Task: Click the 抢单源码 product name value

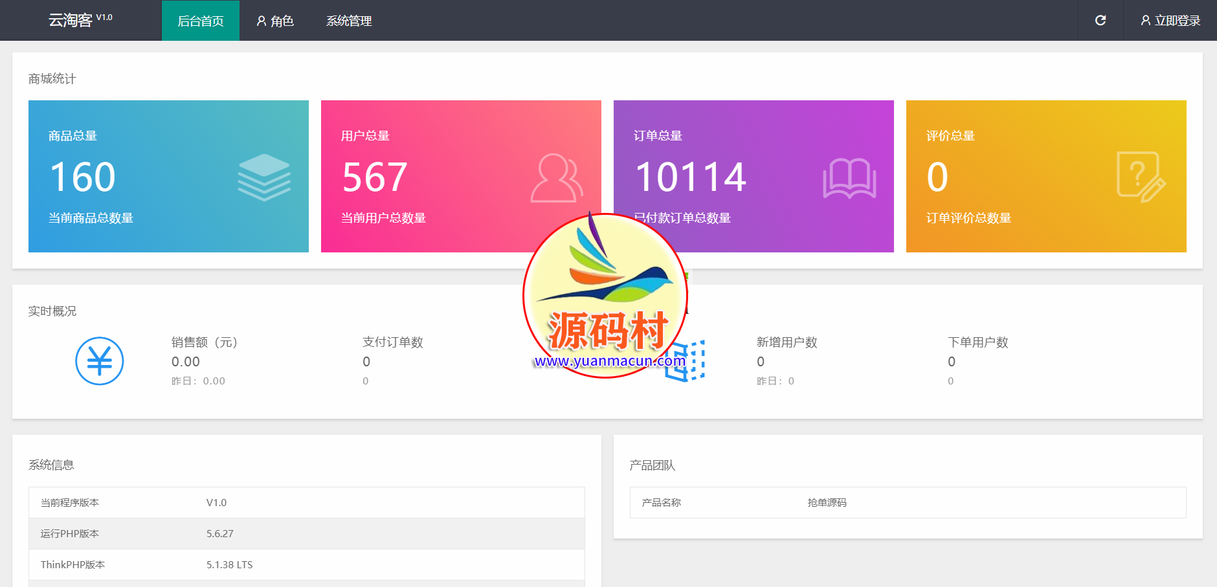Action: [x=827, y=503]
